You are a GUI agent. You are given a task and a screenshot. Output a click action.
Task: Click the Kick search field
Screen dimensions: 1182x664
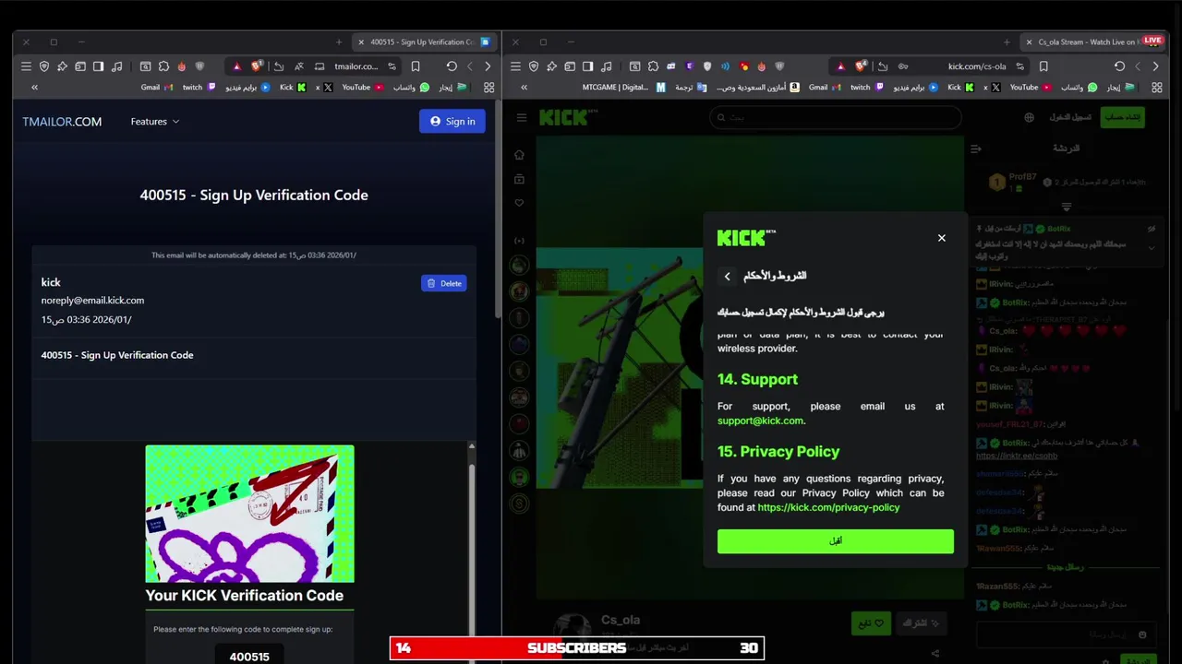836,117
